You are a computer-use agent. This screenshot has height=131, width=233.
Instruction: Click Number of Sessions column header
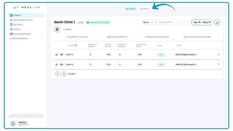[x=92, y=46]
